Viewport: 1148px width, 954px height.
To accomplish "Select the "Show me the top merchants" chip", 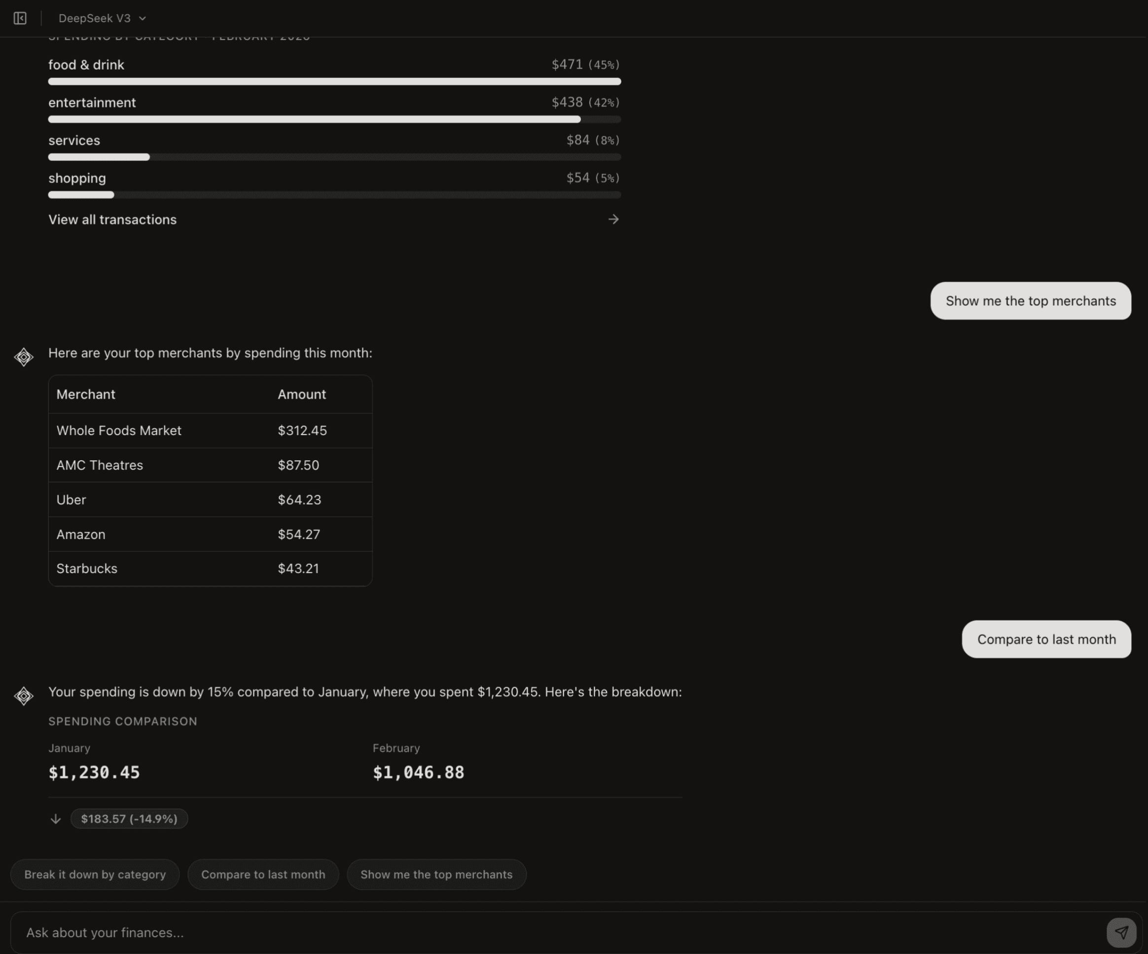I will [x=436, y=874].
